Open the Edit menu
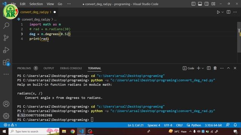Screen dimensions: 241x135 (23, 4)
